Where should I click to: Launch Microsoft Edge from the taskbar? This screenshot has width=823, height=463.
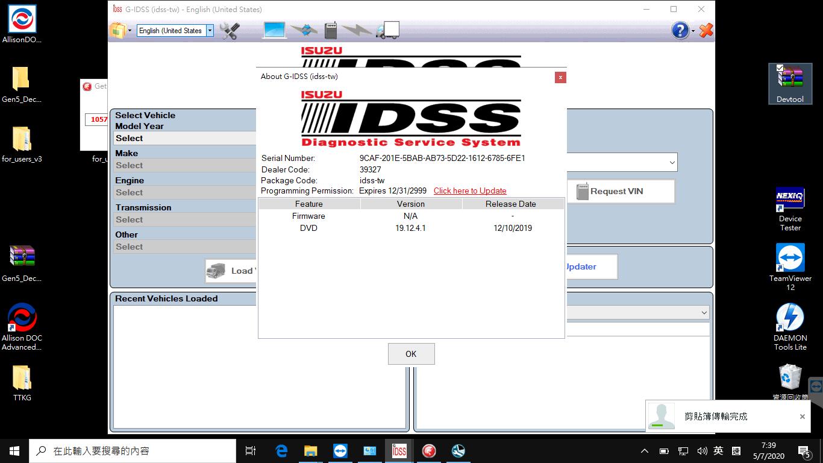click(281, 451)
